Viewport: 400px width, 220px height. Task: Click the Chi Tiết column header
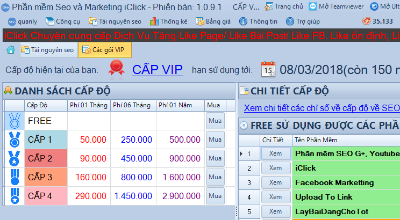click(x=276, y=140)
